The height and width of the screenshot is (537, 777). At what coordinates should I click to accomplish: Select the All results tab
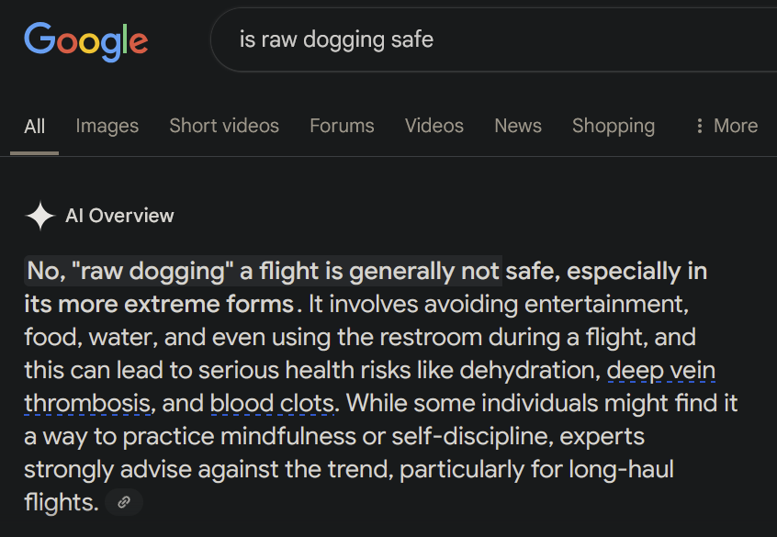34,127
